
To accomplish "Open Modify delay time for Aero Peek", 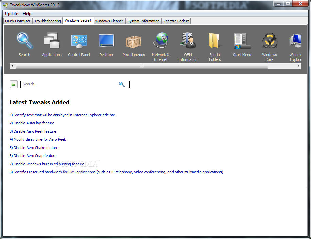I will pyautogui.click(x=38, y=139).
